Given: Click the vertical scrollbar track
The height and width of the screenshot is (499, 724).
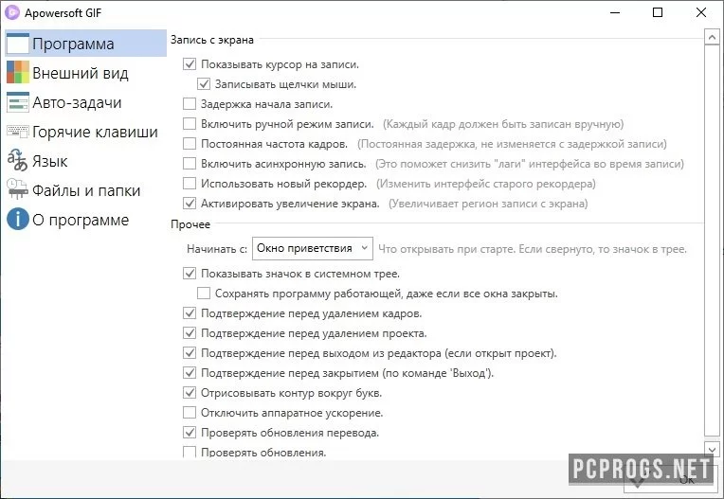Looking at the screenshot, I should pos(712,240).
